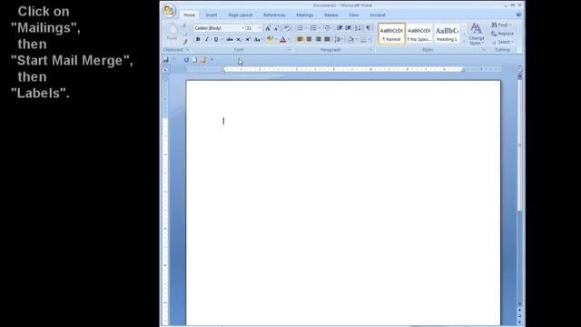Open the highlight color dropdown arrow
This screenshot has height=327, width=581.
[276, 39]
